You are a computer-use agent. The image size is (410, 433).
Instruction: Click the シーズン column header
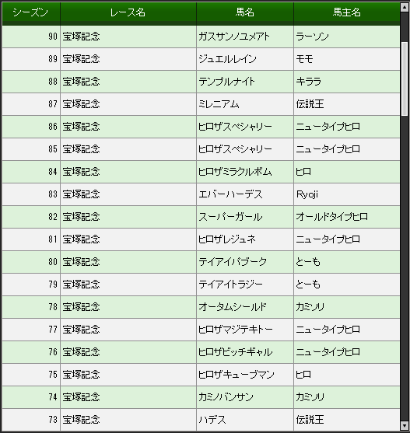tap(30, 12)
